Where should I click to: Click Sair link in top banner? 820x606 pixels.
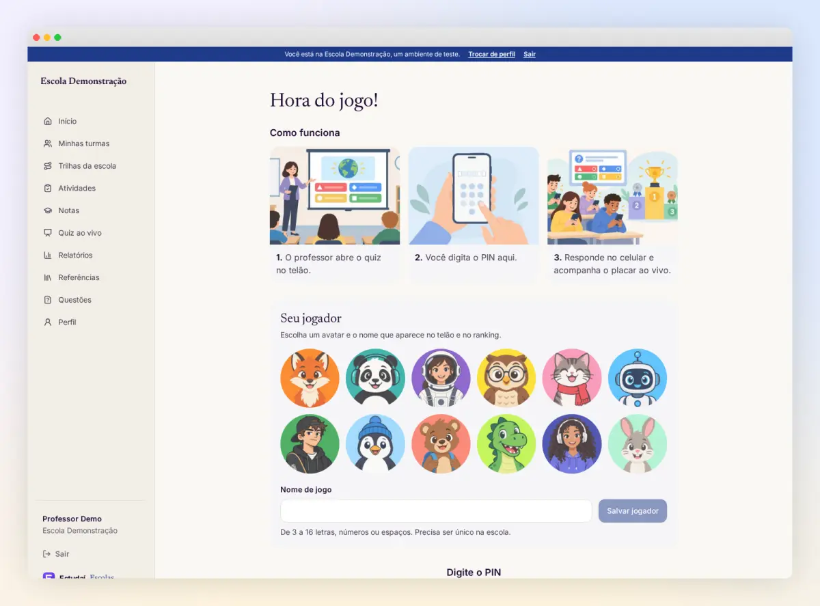coord(530,54)
